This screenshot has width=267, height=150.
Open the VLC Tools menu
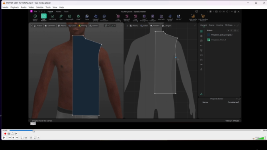(48, 7)
